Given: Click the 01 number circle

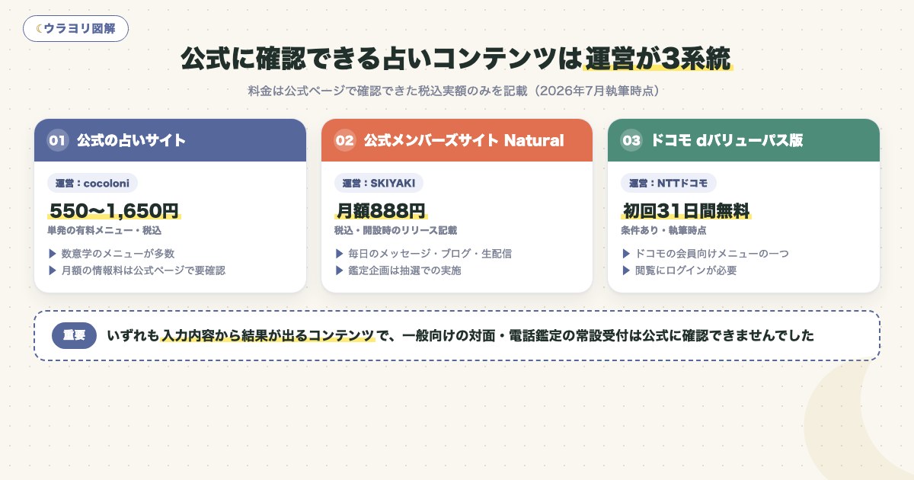Looking at the screenshot, I should pyautogui.click(x=58, y=140).
